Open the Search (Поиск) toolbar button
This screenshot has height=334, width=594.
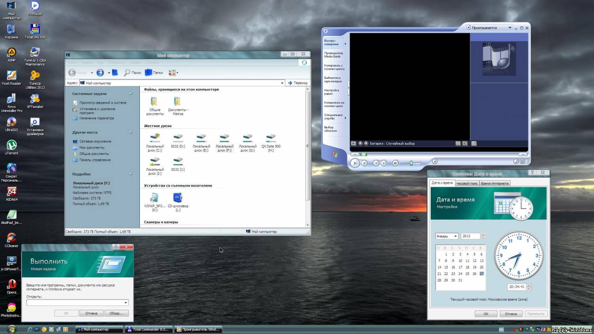click(x=133, y=73)
